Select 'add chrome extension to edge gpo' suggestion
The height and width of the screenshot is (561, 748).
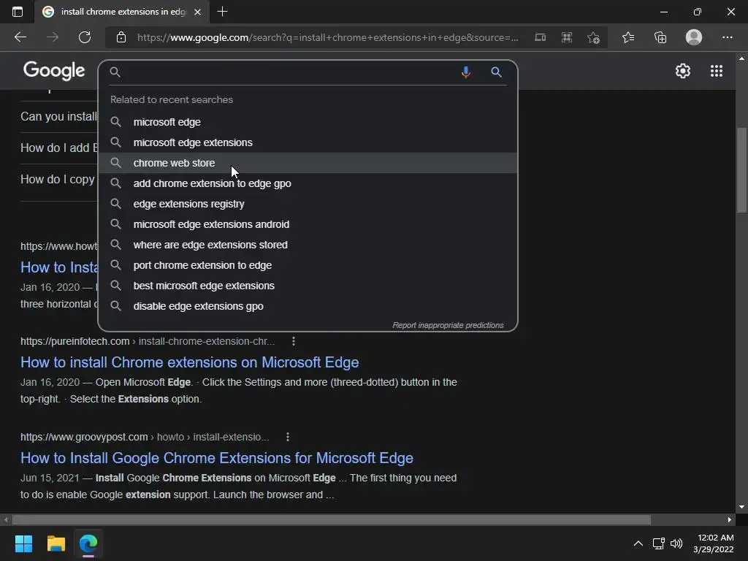pos(308,183)
